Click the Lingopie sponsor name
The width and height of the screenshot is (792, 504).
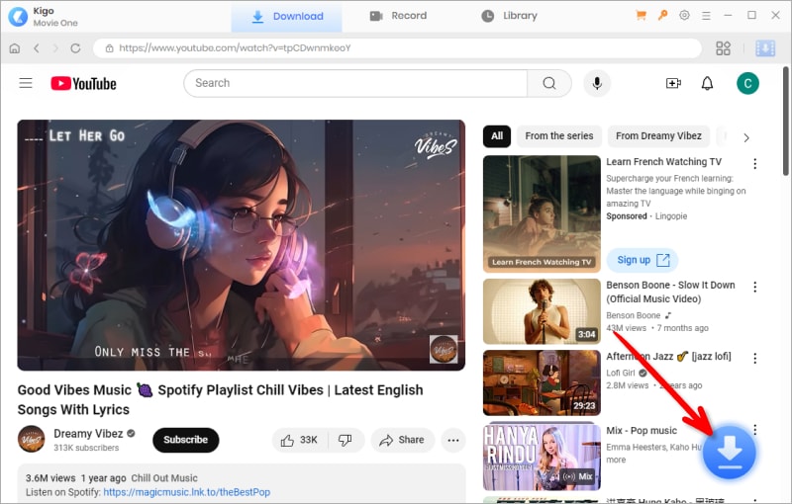point(671,216)
